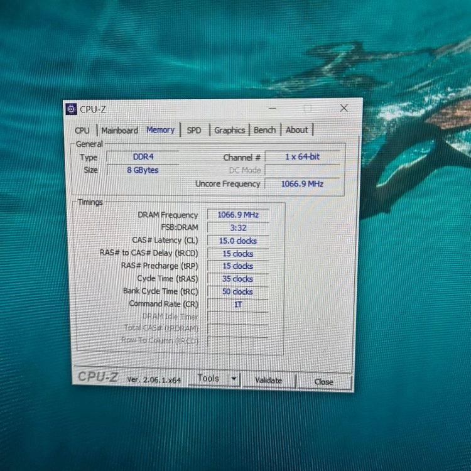The image size is (471, 471).
Task: Click the Close button at bottom
Action: tap(324, 382)
